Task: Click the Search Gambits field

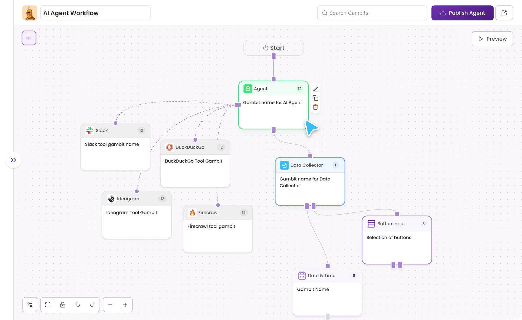Action: point(372,13)
